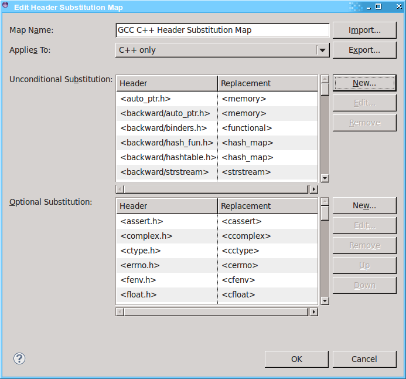Select the <backward/hashtable.h> row
Image resolution: width=406 pixels, height=379 pixels.
[x=217, y=157]
